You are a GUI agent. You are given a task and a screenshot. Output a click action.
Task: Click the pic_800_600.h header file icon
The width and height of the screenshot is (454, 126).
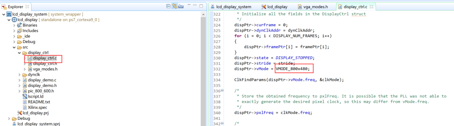click(x=25, y=91)
